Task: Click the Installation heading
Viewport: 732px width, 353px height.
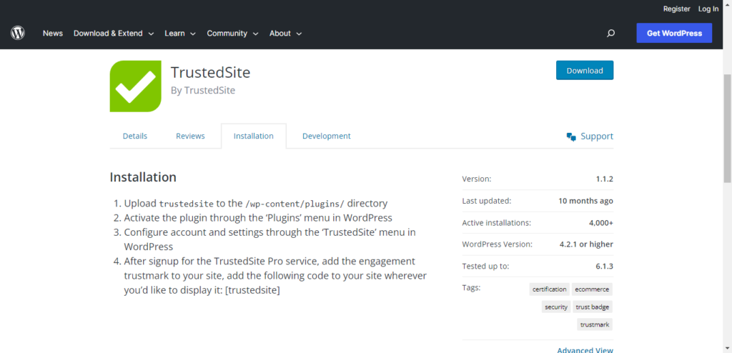Action: 143,177
